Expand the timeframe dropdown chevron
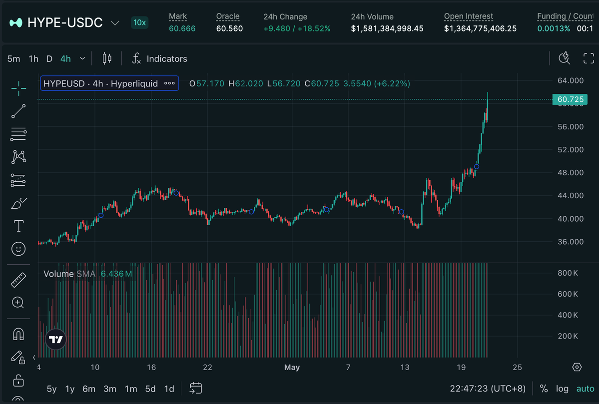Image resolution: width=599 pixels, height=404 pixels. point(82,59)
